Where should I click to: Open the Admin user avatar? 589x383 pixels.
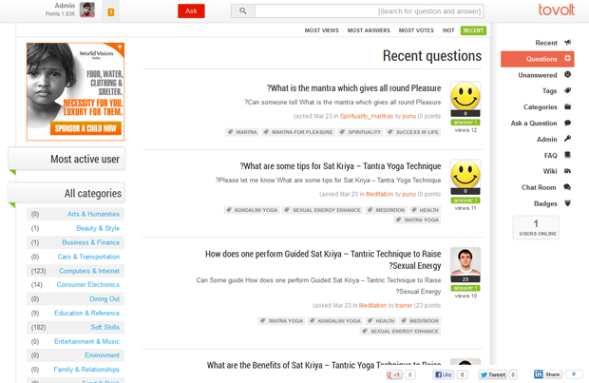tap(87, 10)
